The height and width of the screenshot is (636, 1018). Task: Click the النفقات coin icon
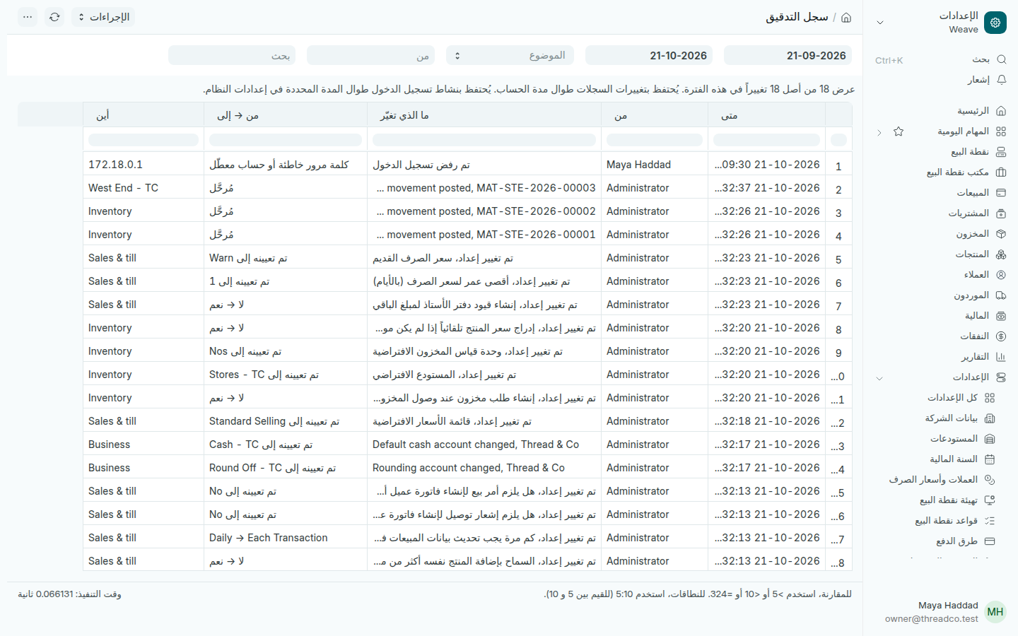tap(1000, 336)
